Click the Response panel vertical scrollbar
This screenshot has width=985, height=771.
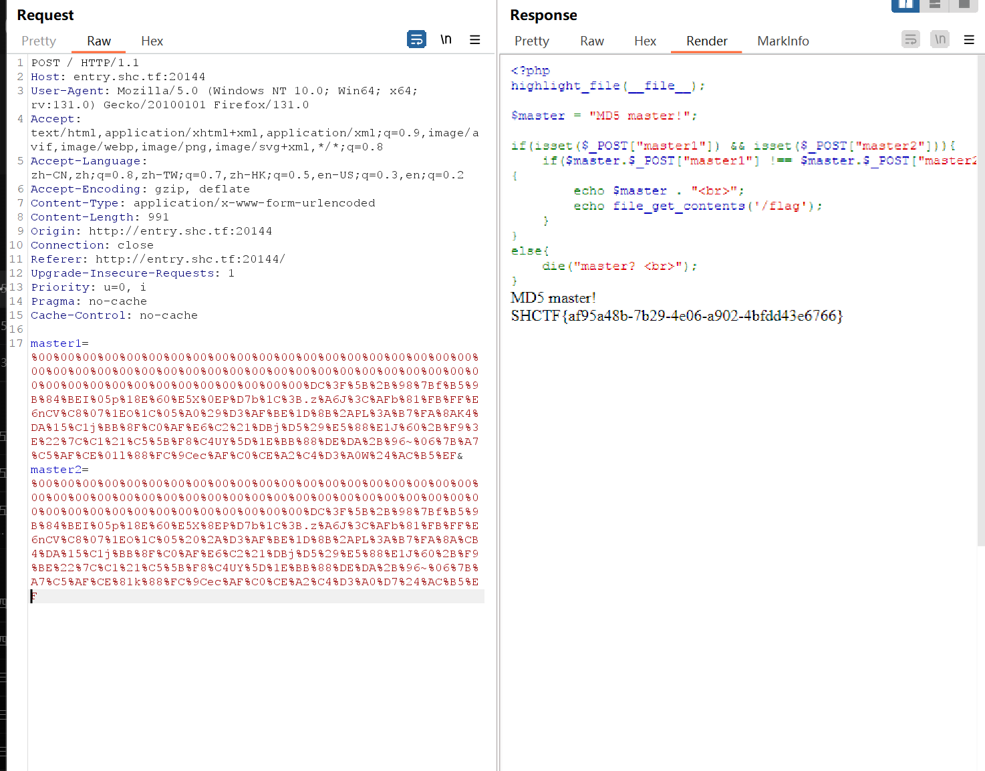tap(980, 301)
